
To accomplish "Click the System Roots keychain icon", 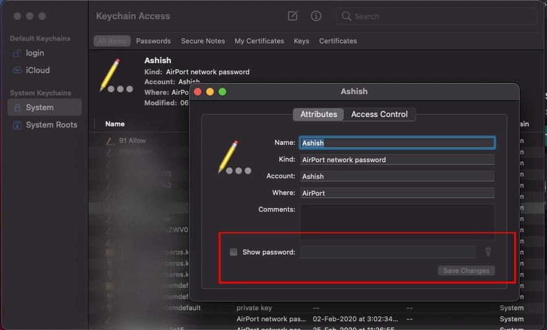I will pyautogui.click(x=17, y=124).
